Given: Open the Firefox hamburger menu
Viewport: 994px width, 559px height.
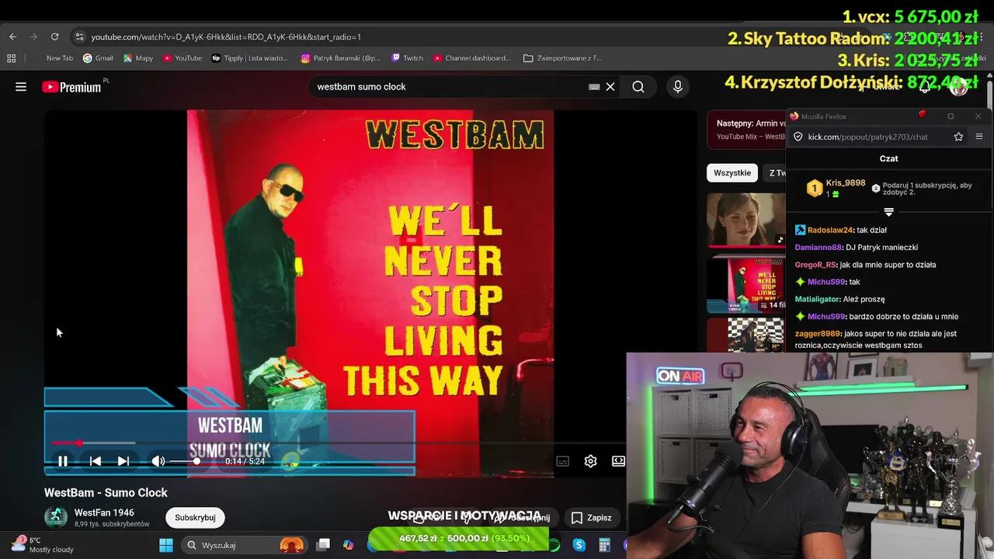Looking at the screenshot, I should pos(979,137).
